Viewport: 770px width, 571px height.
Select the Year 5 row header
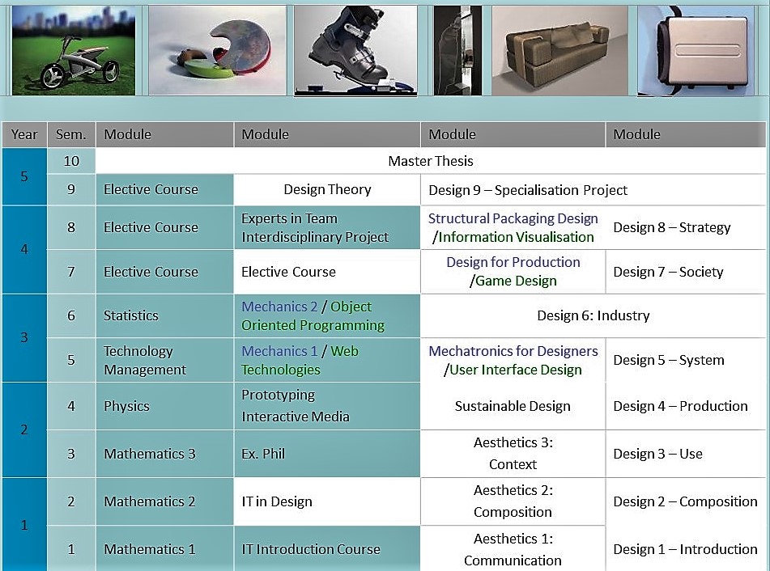pos(24,176)
